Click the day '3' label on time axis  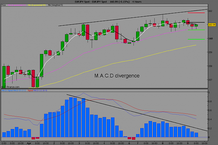point(79,143)
